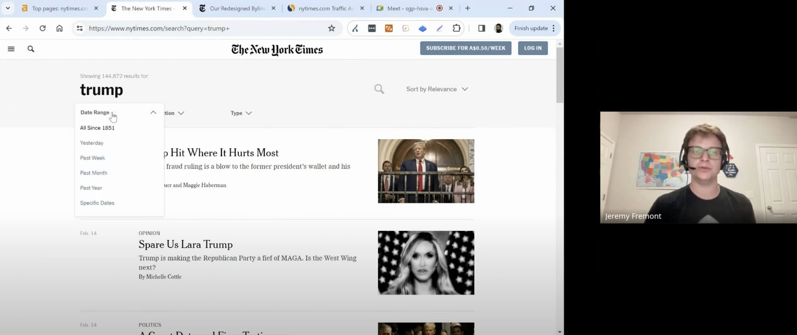
Task: Choose Specific Dates from date range list
Action: tap(97, 203)
